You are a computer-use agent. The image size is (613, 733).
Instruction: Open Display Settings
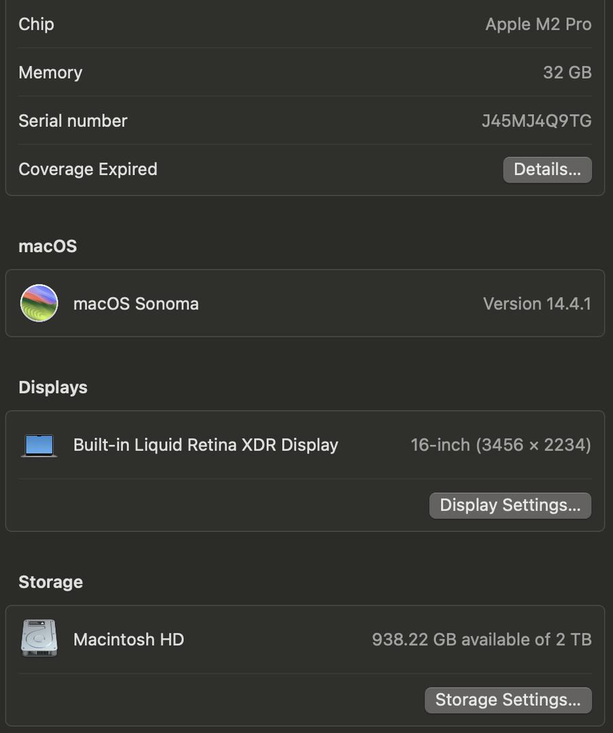pos(510,506)
